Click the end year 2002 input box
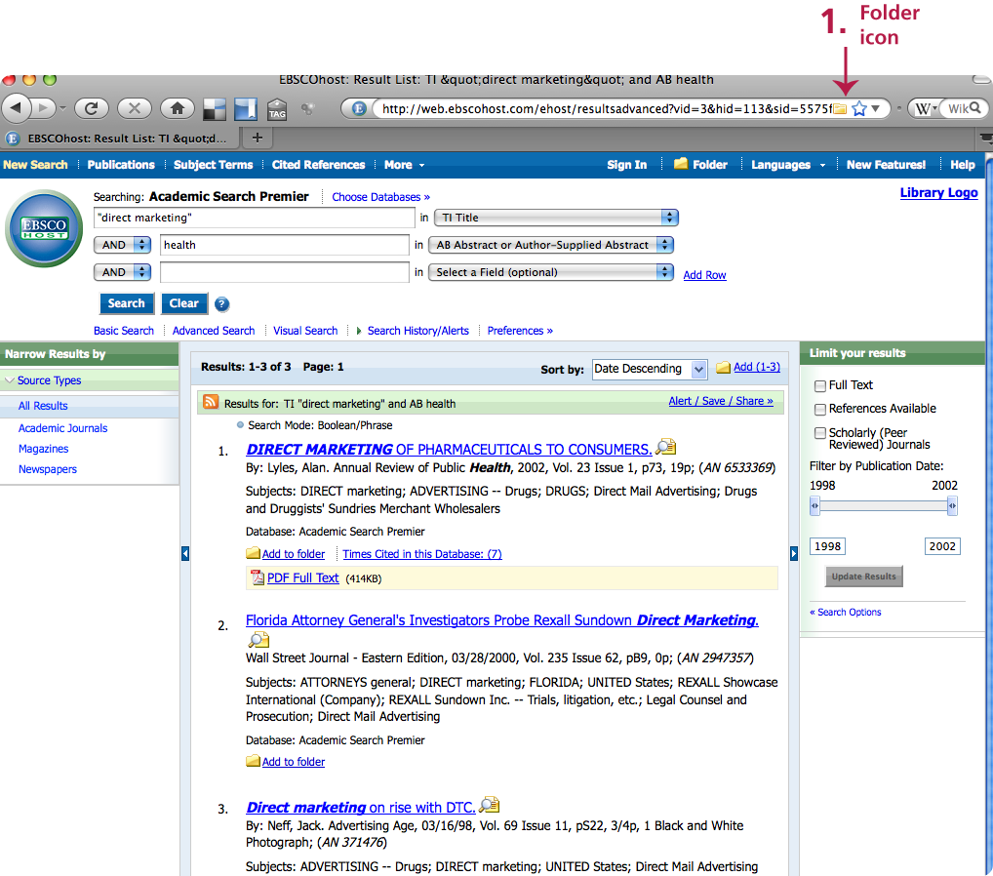The width and height of the screenshot is (993, 876). 942,546
